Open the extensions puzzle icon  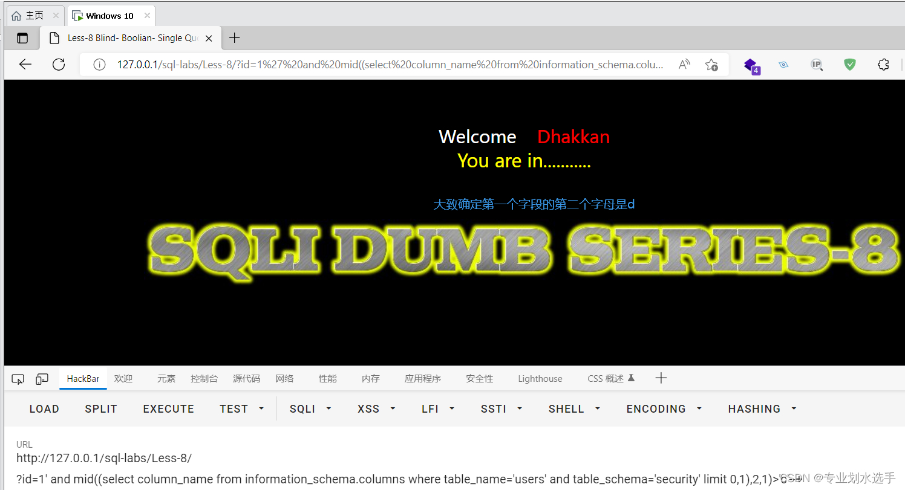(883, 65)
